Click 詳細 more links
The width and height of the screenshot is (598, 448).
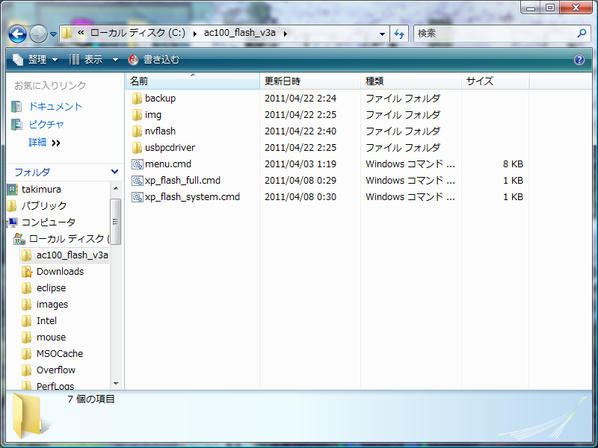(44, 143)
